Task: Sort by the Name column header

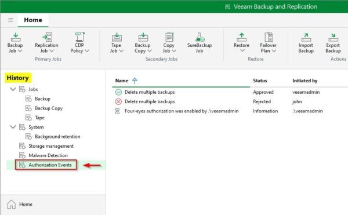Action: [x=122, y=81]
